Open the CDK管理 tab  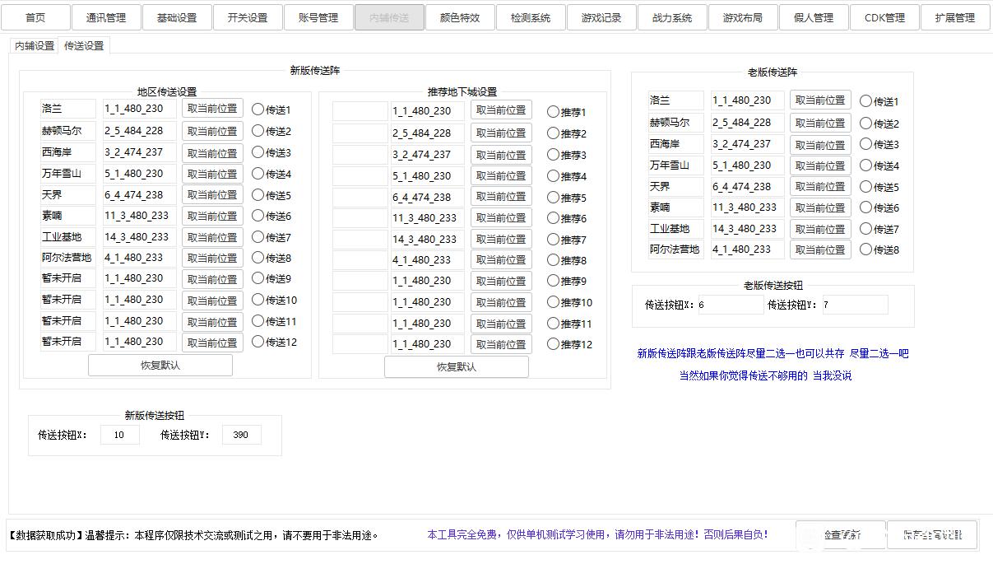[884, 17]
